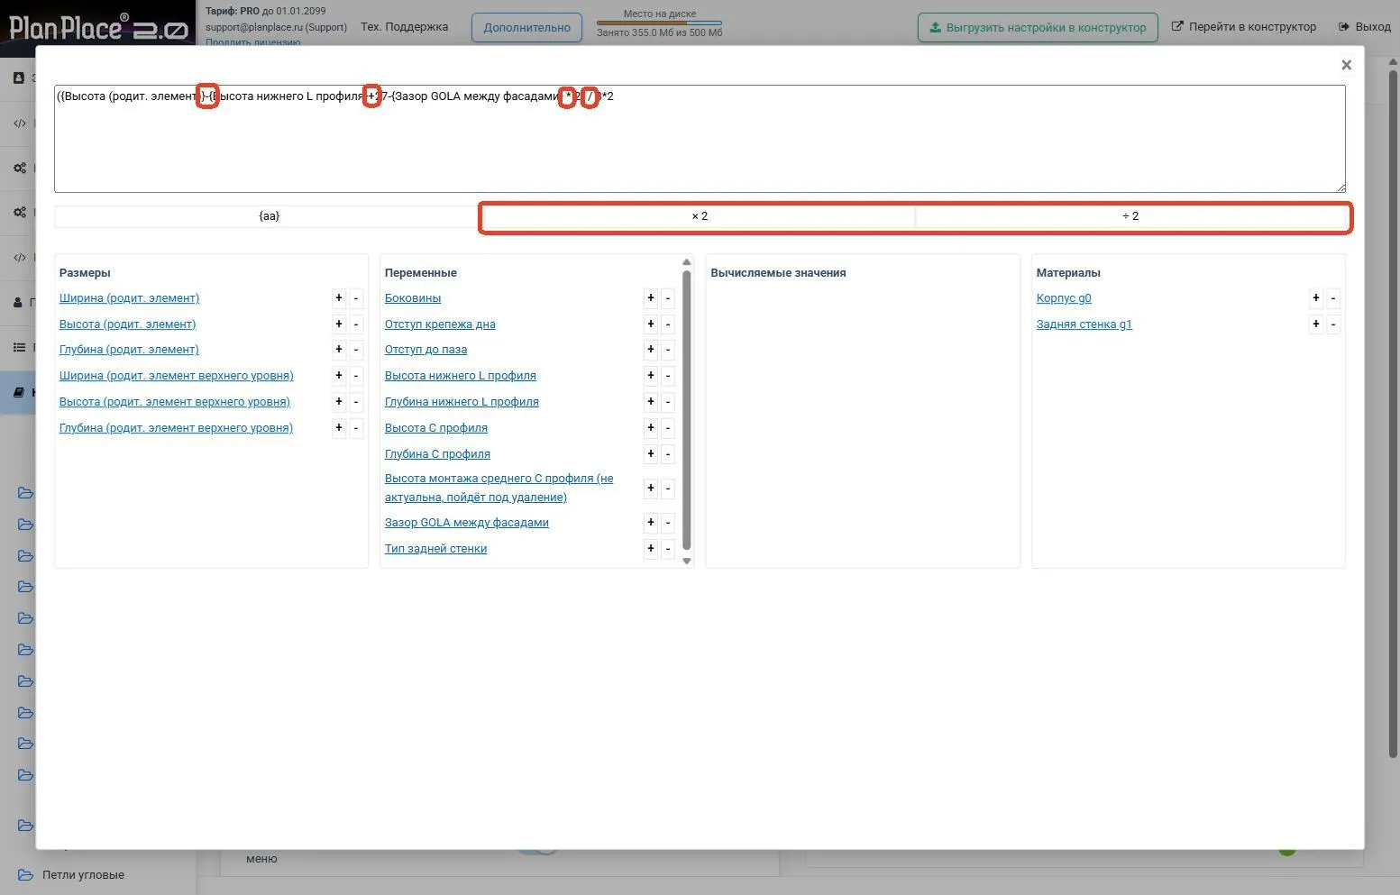
Task: Minus button for Глубина C профиля
Action: pyautogui.click(x=668, y=454)
